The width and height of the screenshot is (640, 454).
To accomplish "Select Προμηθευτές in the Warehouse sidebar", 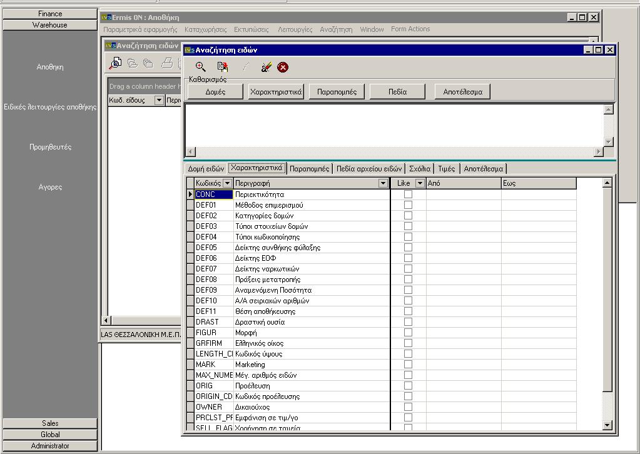I will (x=50, y=147).
